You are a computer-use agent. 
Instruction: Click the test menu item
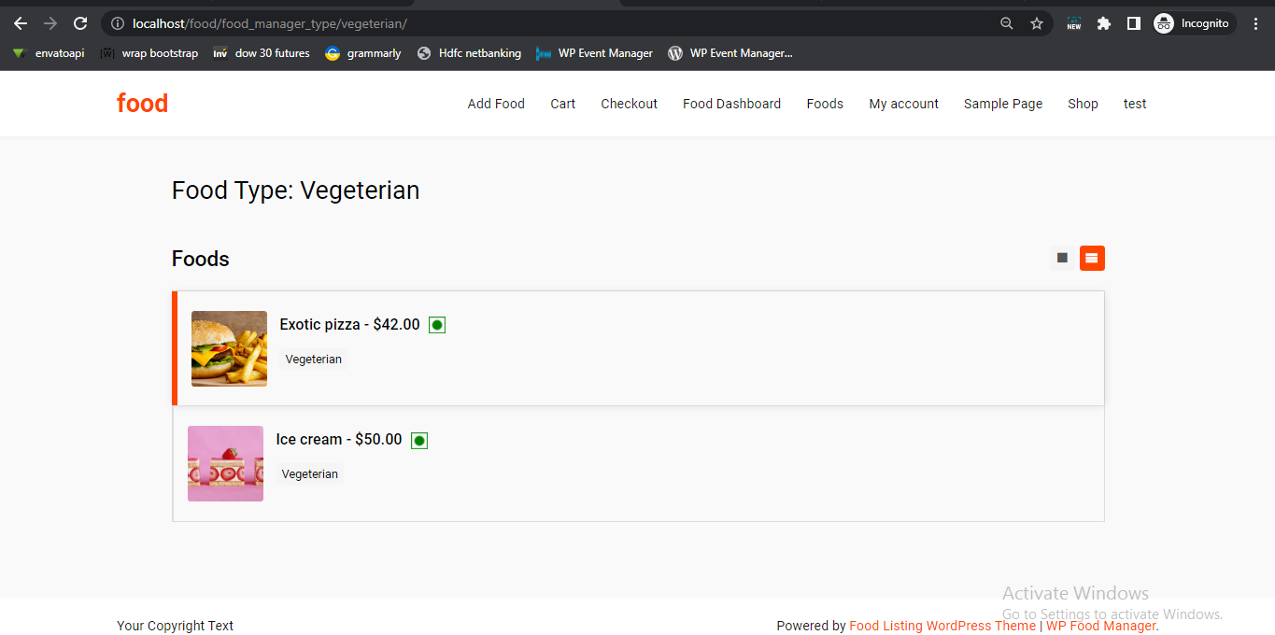pos(1135,104)
